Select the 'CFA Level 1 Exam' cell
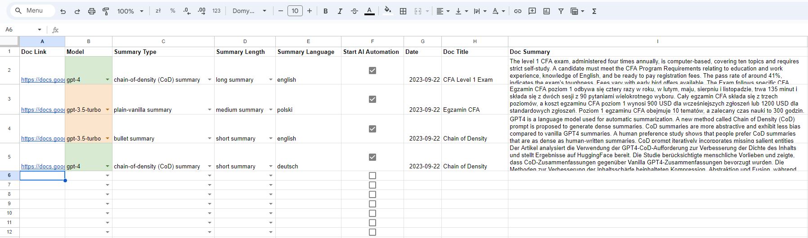808x238 pixels. coord(475,71)
